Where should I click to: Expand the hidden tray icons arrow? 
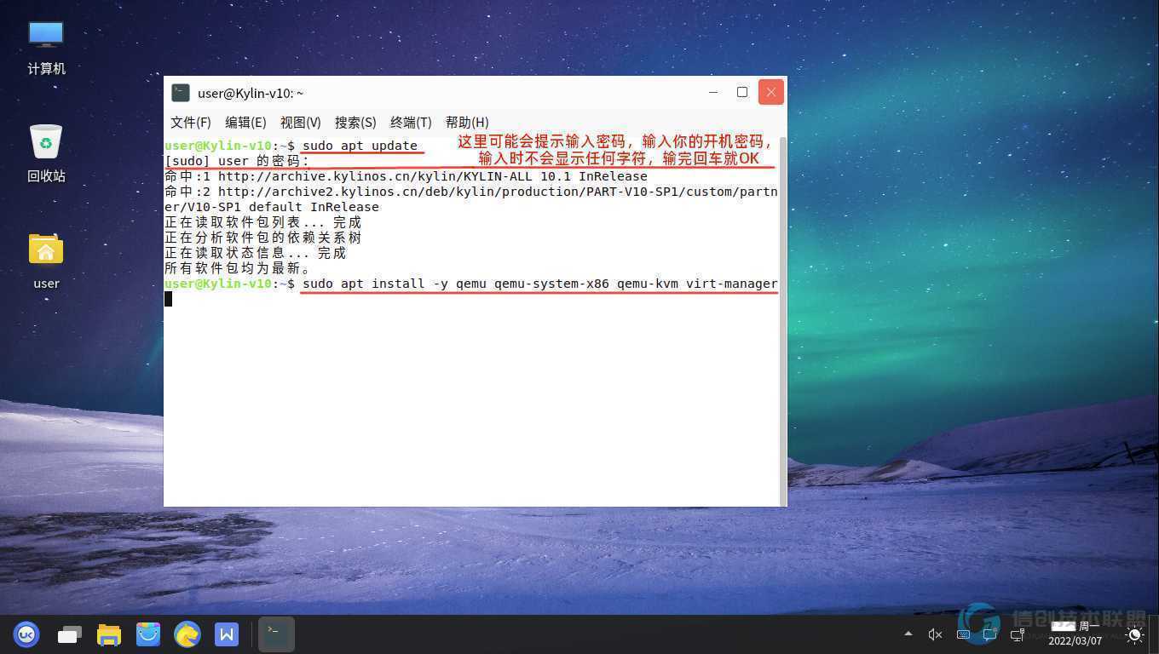click(x=908, y=634)
